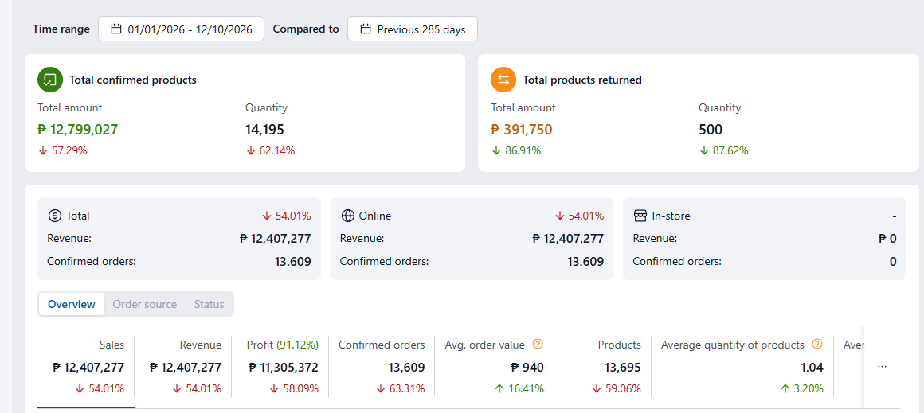924x413 pixels.
Task: Switch to the Order source tab
Action: point(144,304)
